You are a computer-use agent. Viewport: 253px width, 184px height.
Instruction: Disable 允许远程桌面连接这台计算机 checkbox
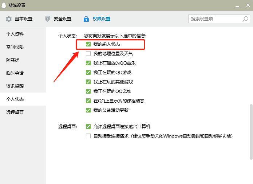pyautogui.click(x=88, y=126)
